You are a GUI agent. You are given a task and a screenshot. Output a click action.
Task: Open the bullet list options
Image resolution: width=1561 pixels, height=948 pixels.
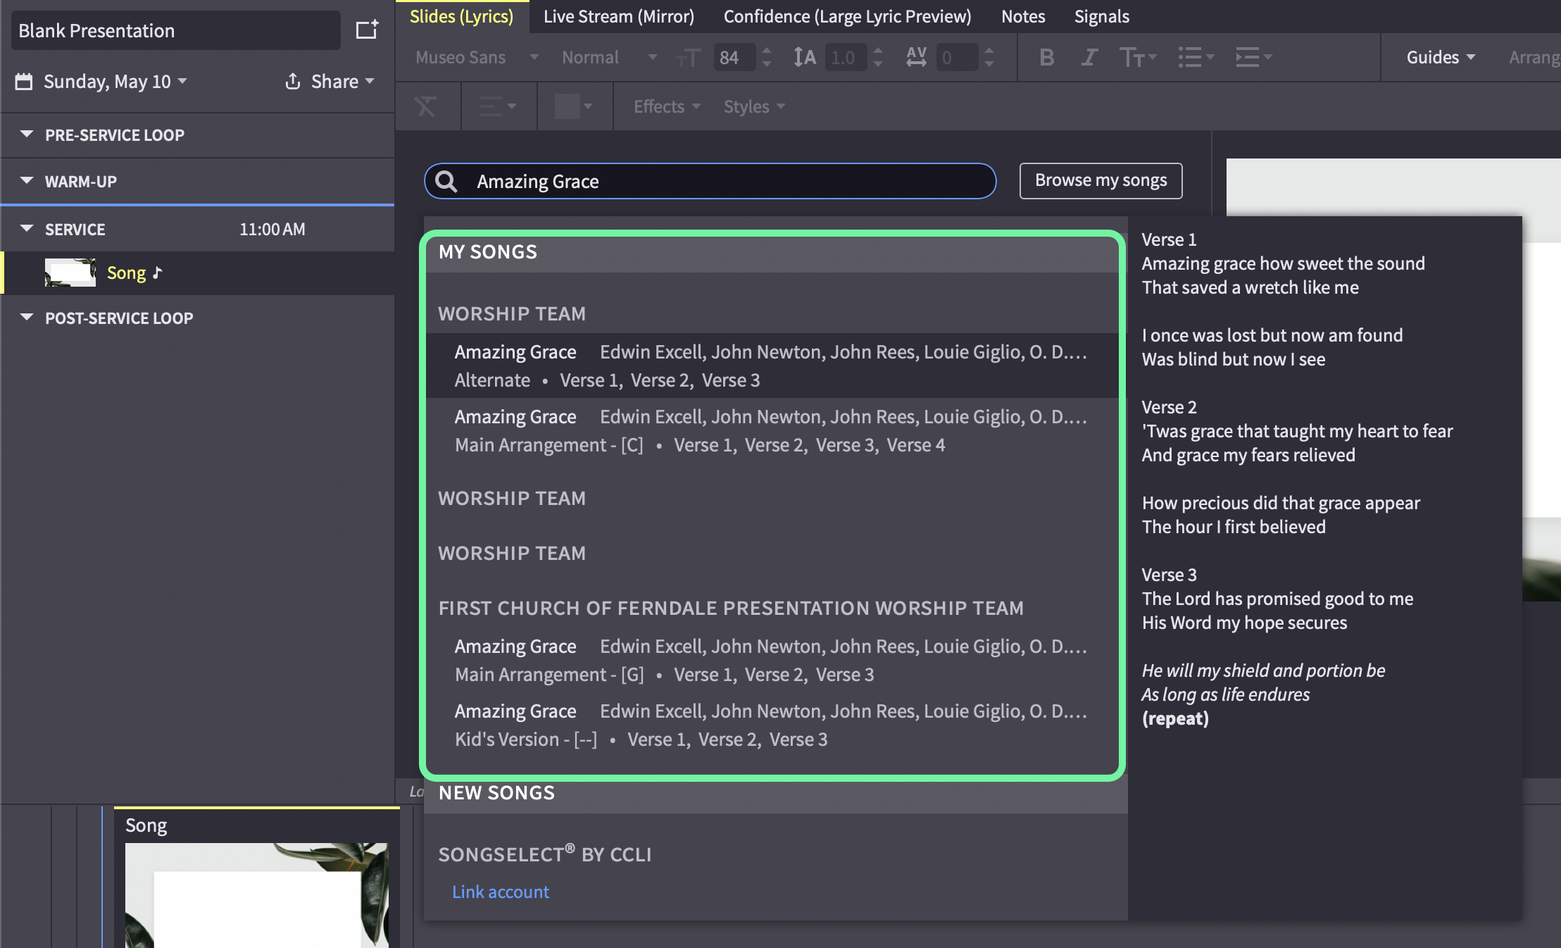pos(1196,57)
